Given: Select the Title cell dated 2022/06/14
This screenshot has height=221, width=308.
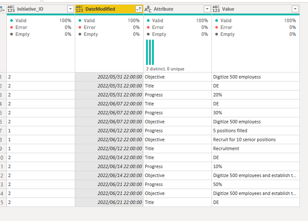Looking at the screenshot, I should tap(177, 157).
